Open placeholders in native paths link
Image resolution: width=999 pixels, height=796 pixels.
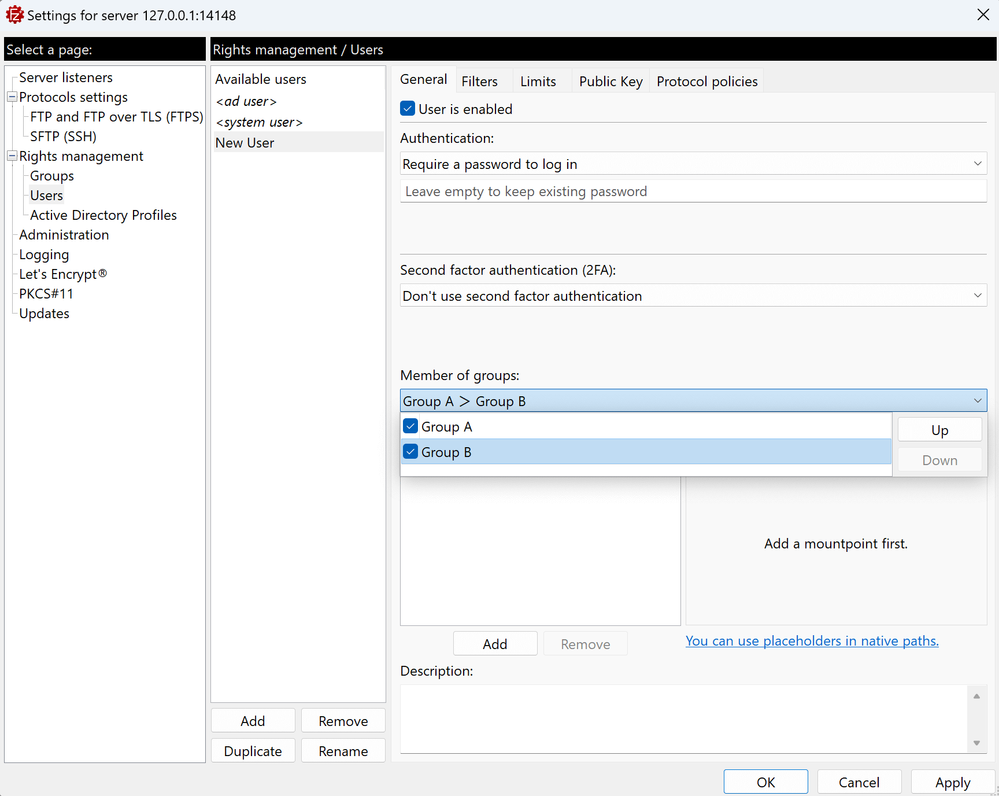click(812, 641)
